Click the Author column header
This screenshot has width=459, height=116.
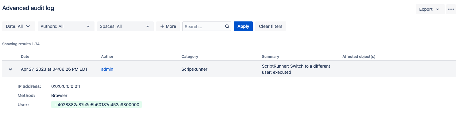pos(107,57)
